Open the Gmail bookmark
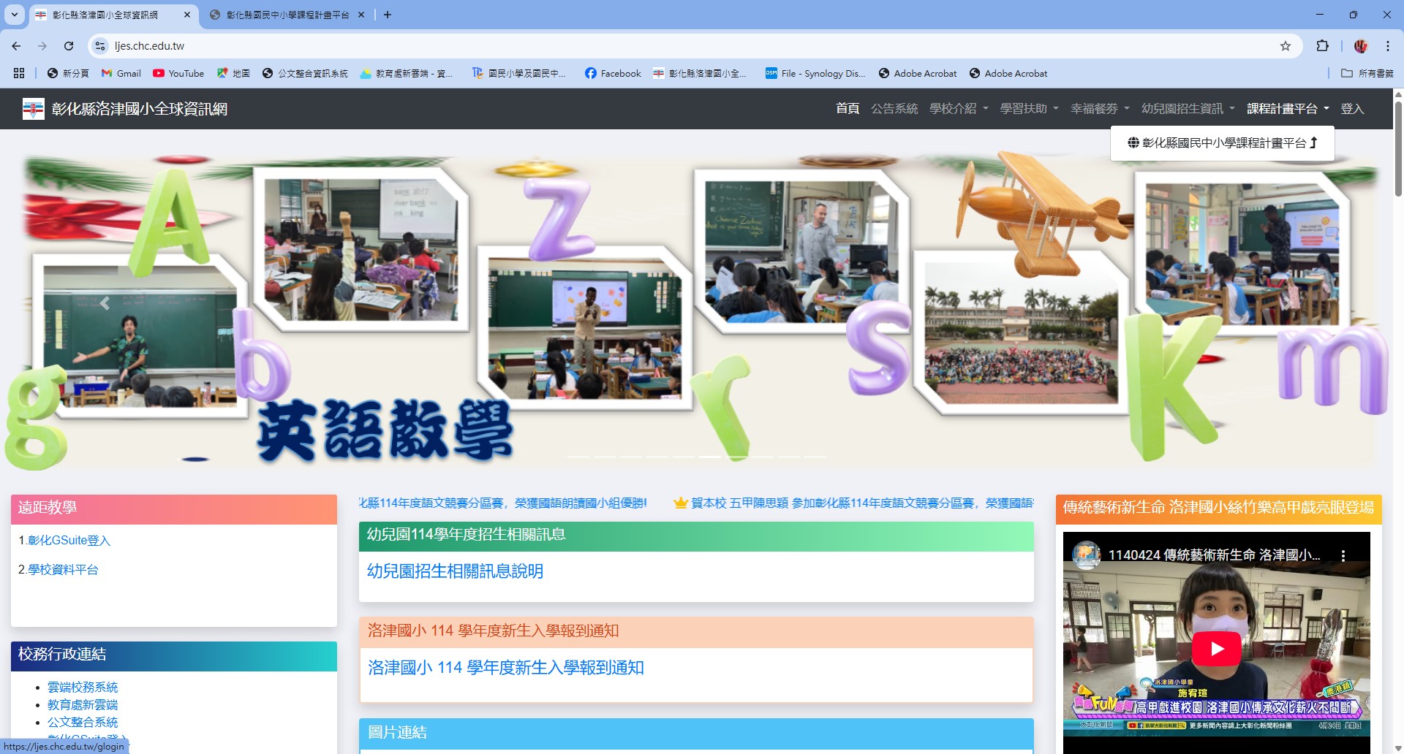The width and height of the screenshot is (1404, 754). tap(121, 73)
